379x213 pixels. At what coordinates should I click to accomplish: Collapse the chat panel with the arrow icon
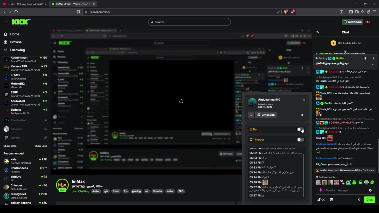tap(318, 32)
